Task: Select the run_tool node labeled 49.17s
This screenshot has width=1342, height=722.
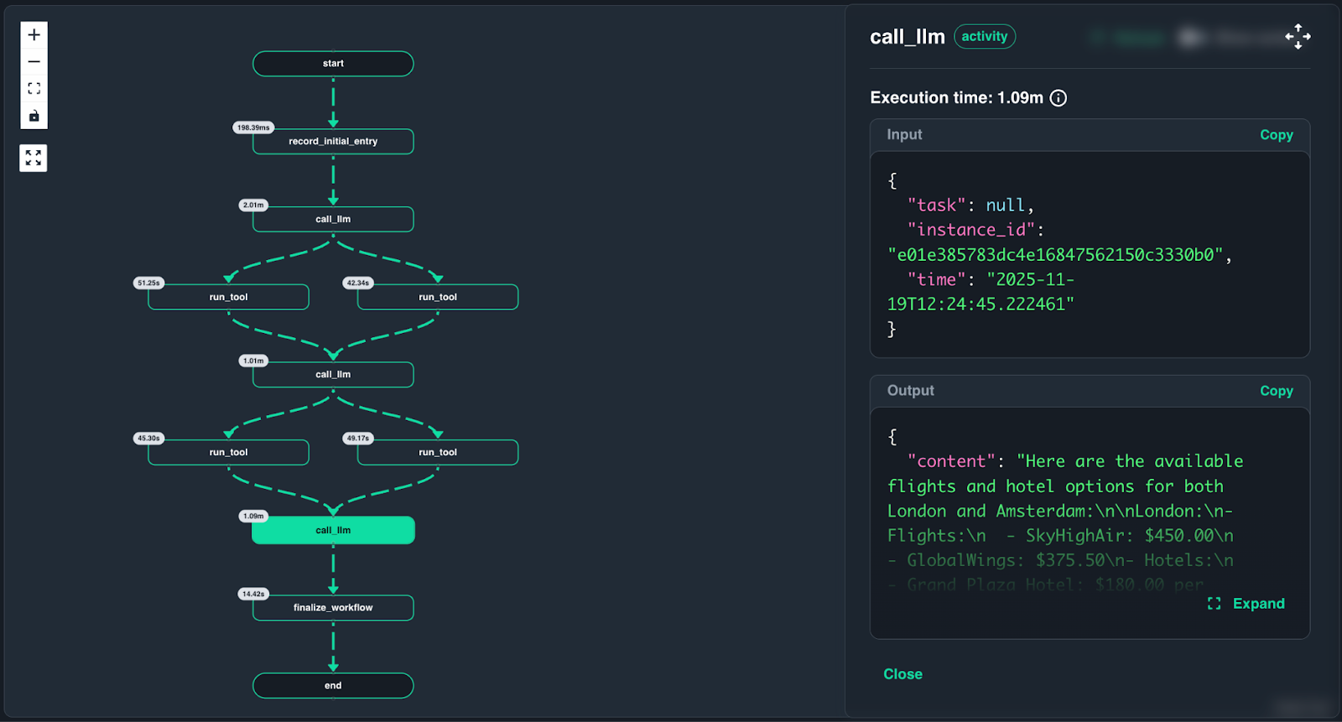Action: (438, 453)
